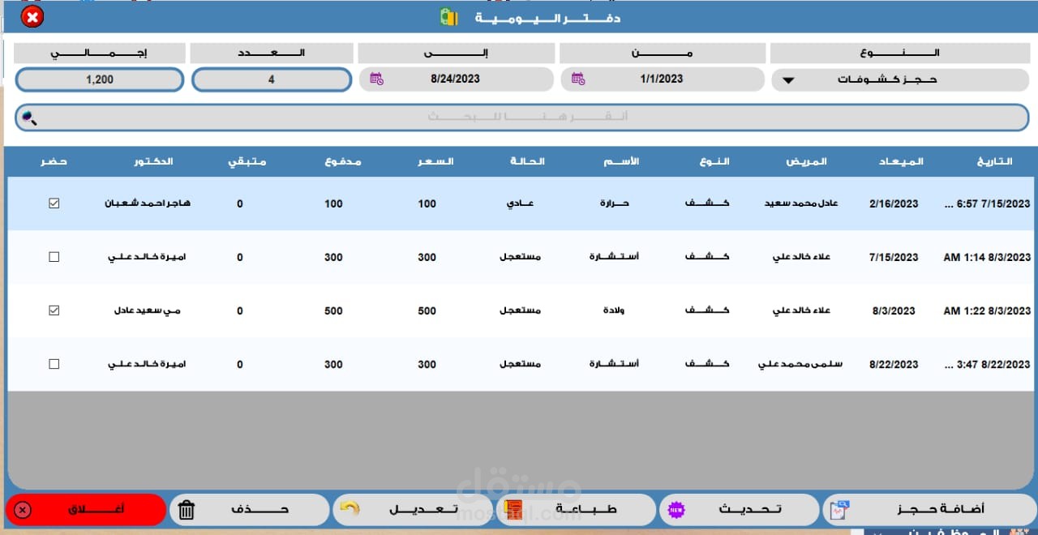Click the trash can icon on the حذف button
This screenshot has height=535, width=1038.
(187, 510)
